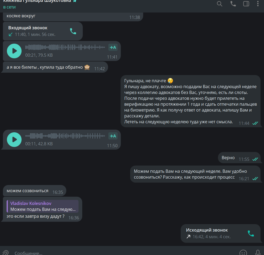
Task: Select the message 'можем созвониться'
Action: 35,191
